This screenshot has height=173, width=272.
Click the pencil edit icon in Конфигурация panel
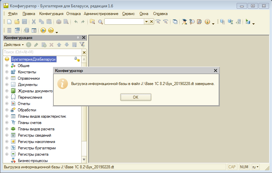pos(36,45)
